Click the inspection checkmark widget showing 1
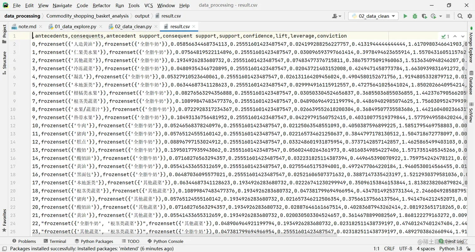 [x=445, y=36]
